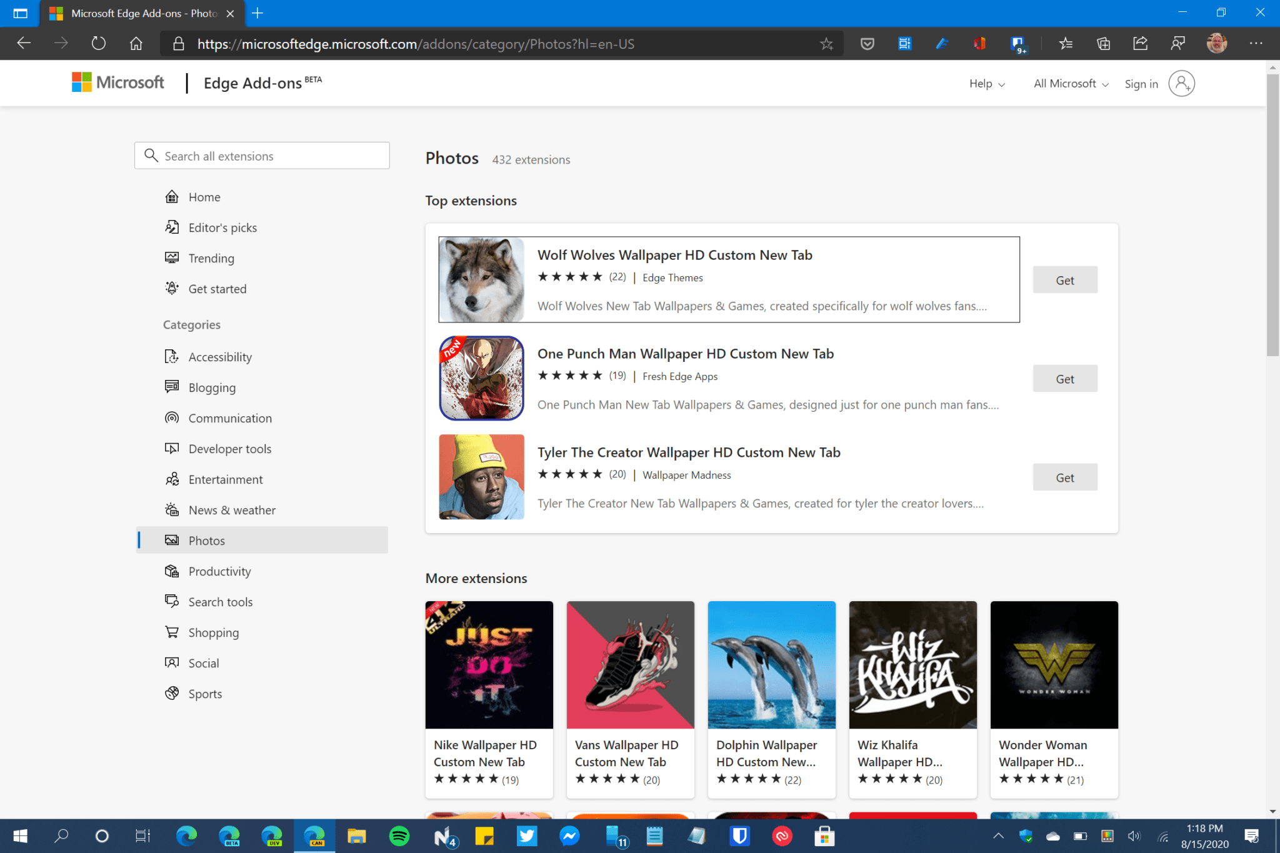The image size is (1280, 853).
Task: Click the Share icon in the Edge toolbar
Action: coord(1139,43)
